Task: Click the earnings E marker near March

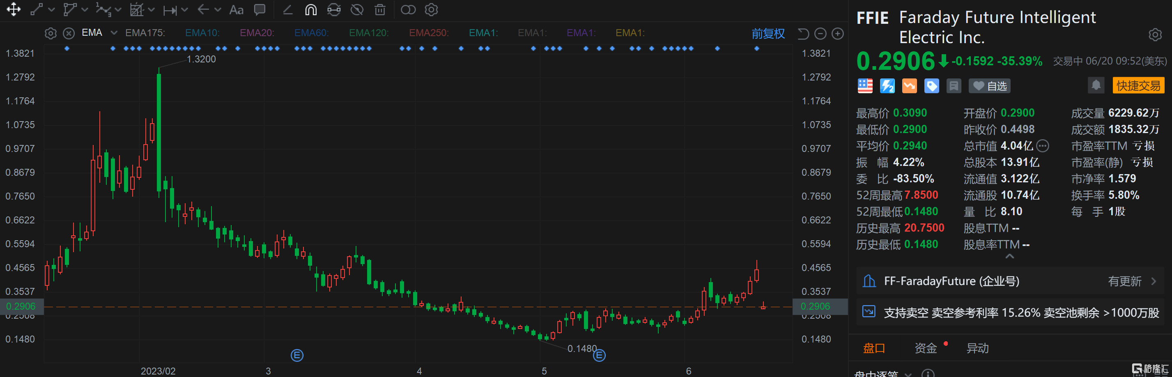Action: [297, 355]
